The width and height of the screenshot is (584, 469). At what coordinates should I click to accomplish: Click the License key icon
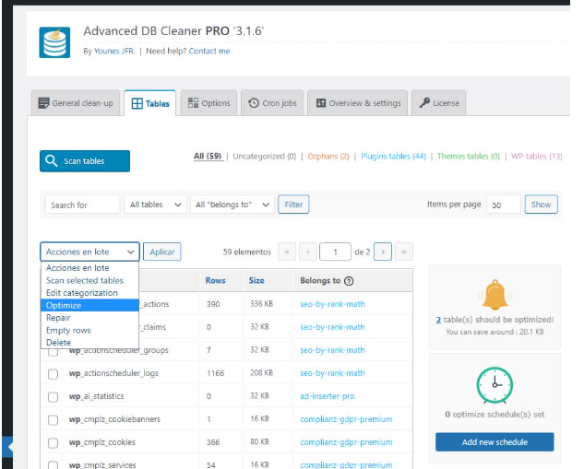tap(424, 103)
